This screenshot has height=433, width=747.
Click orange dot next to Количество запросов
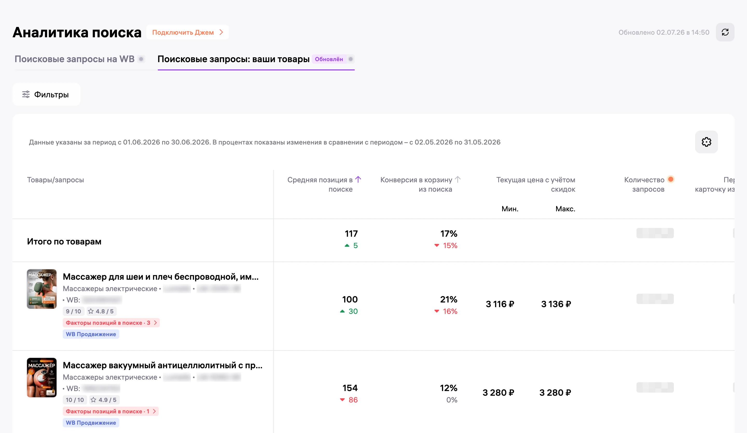click(x=670, y=179)
